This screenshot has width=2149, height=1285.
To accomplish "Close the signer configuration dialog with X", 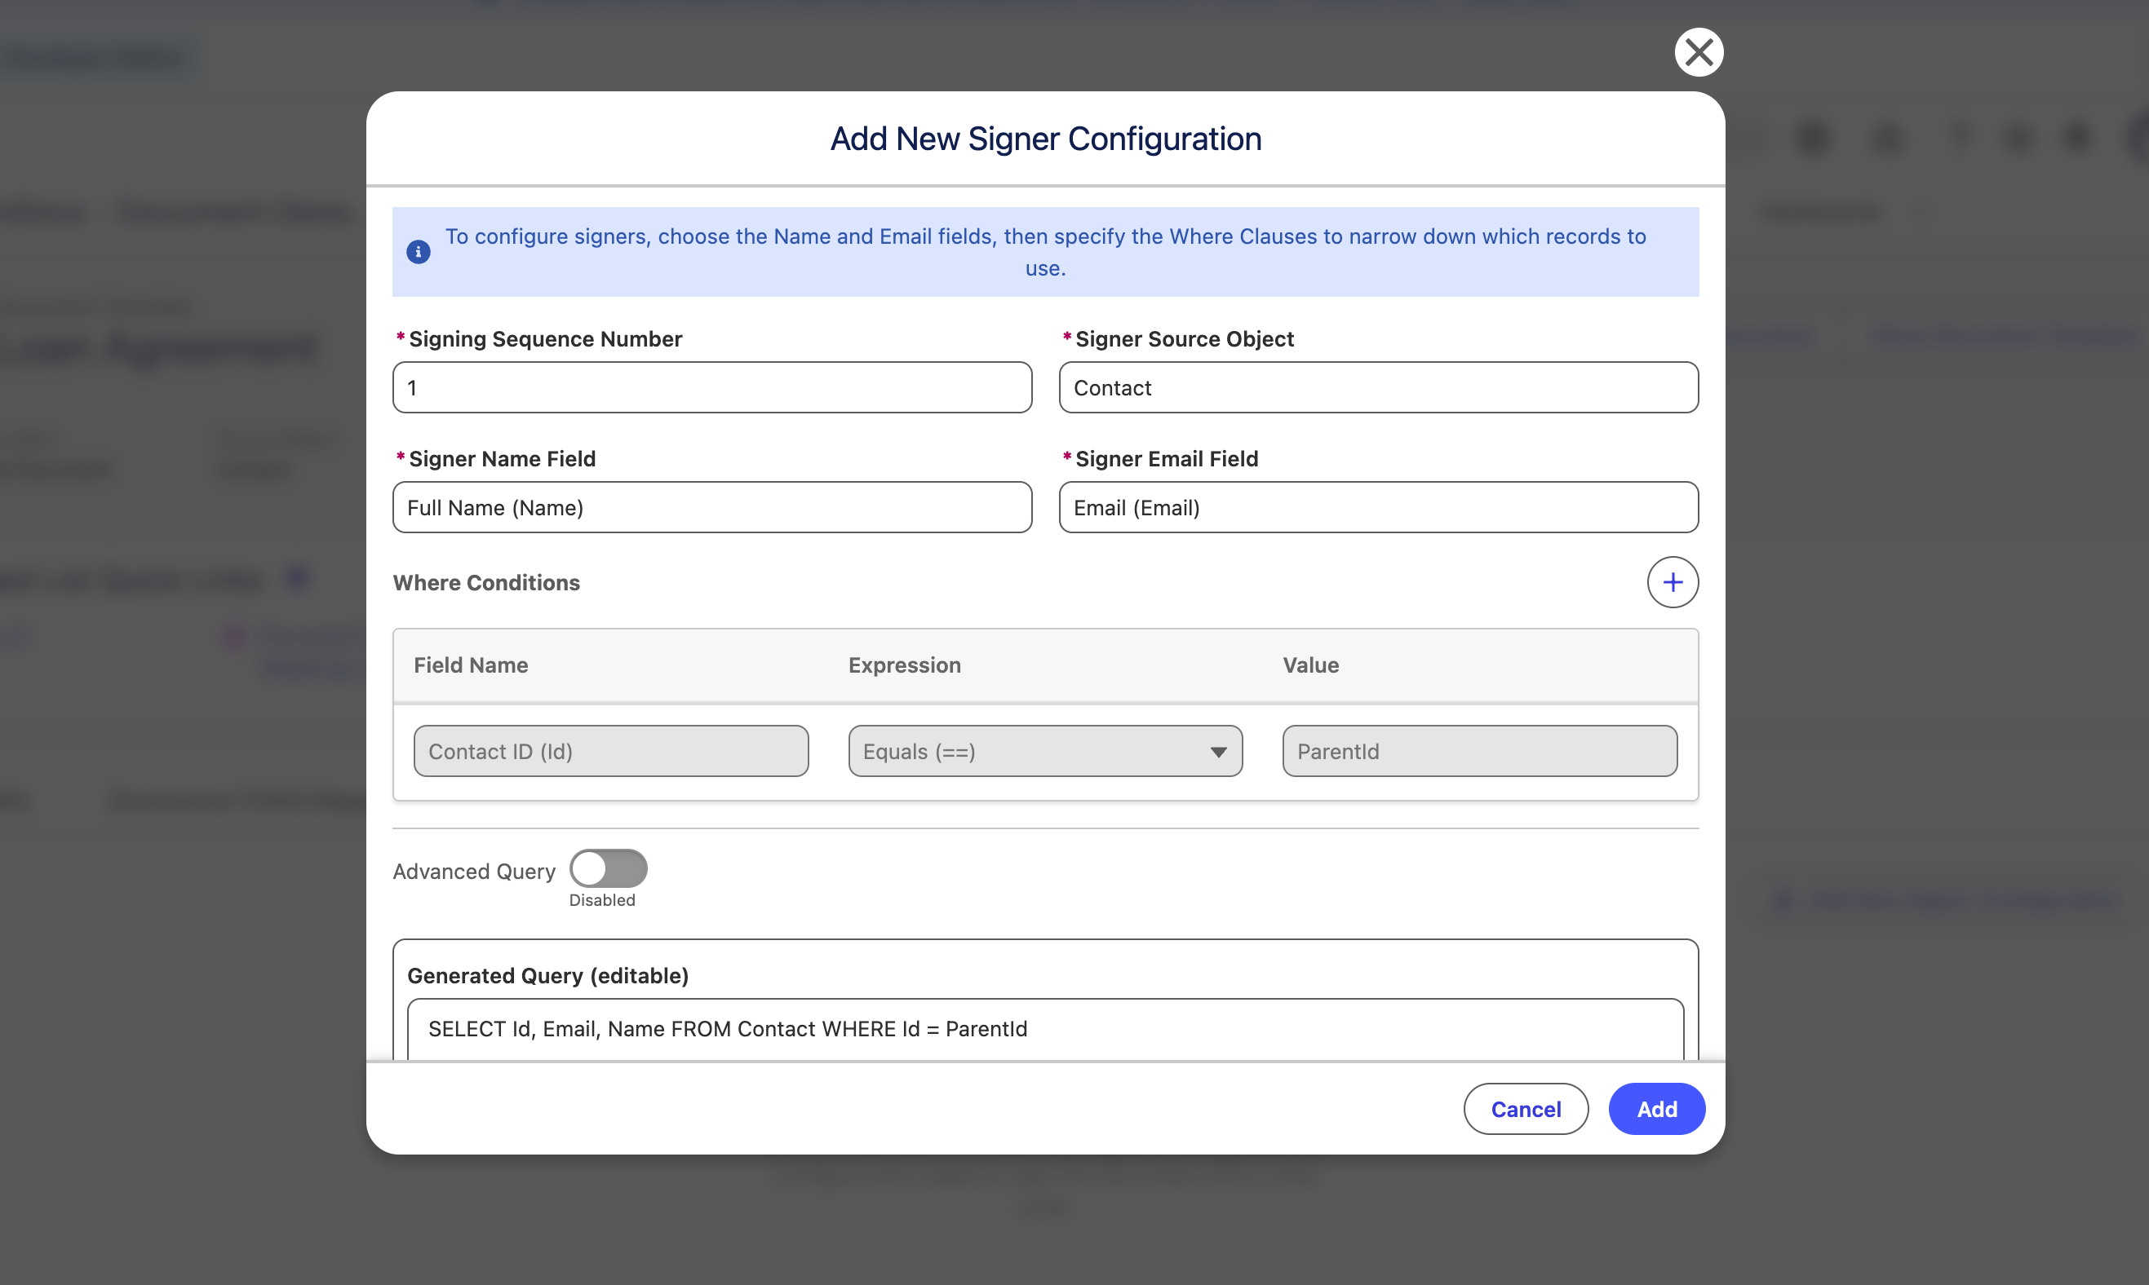I will point(1699,52).
